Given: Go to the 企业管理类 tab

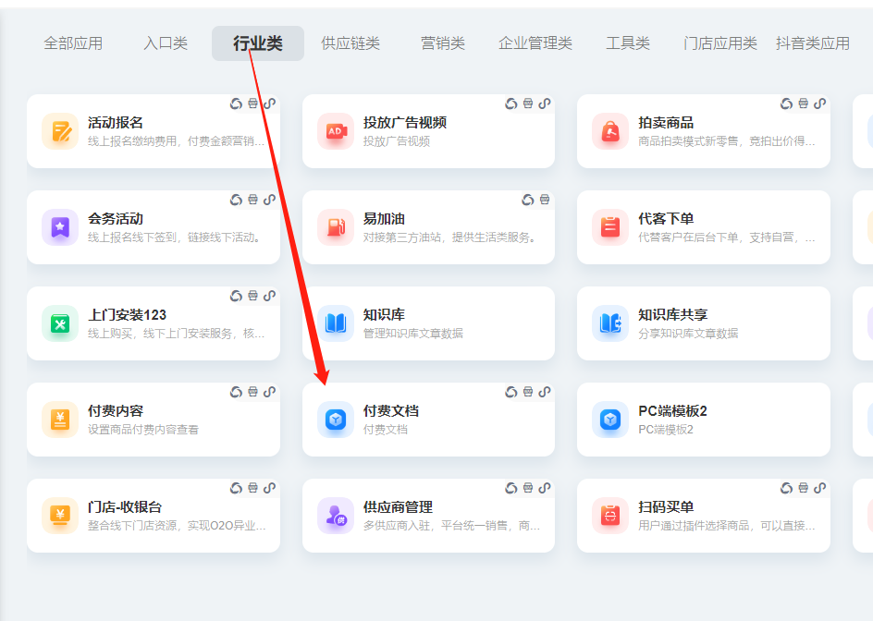Looking at the screenshot, I should pos(535,43).
